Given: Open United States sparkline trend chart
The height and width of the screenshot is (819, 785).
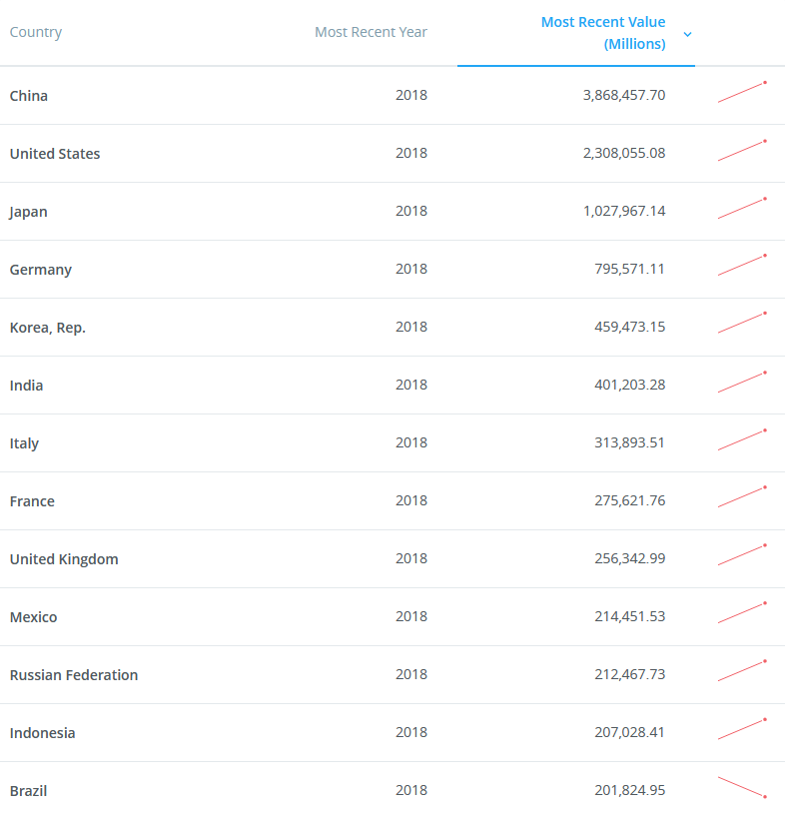Looking at the screenshot, I should 742,150.
